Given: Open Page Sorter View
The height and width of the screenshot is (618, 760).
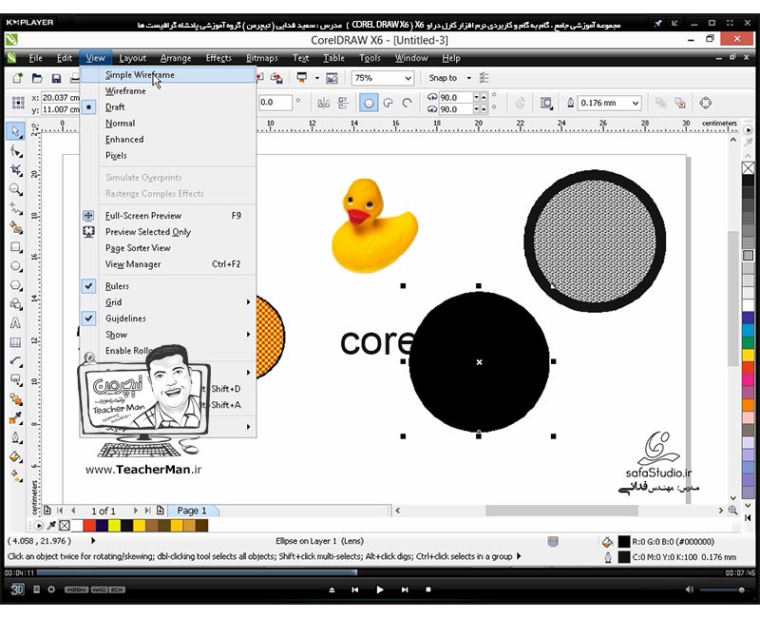Looking at the screenshot, I should click(168, 248).
